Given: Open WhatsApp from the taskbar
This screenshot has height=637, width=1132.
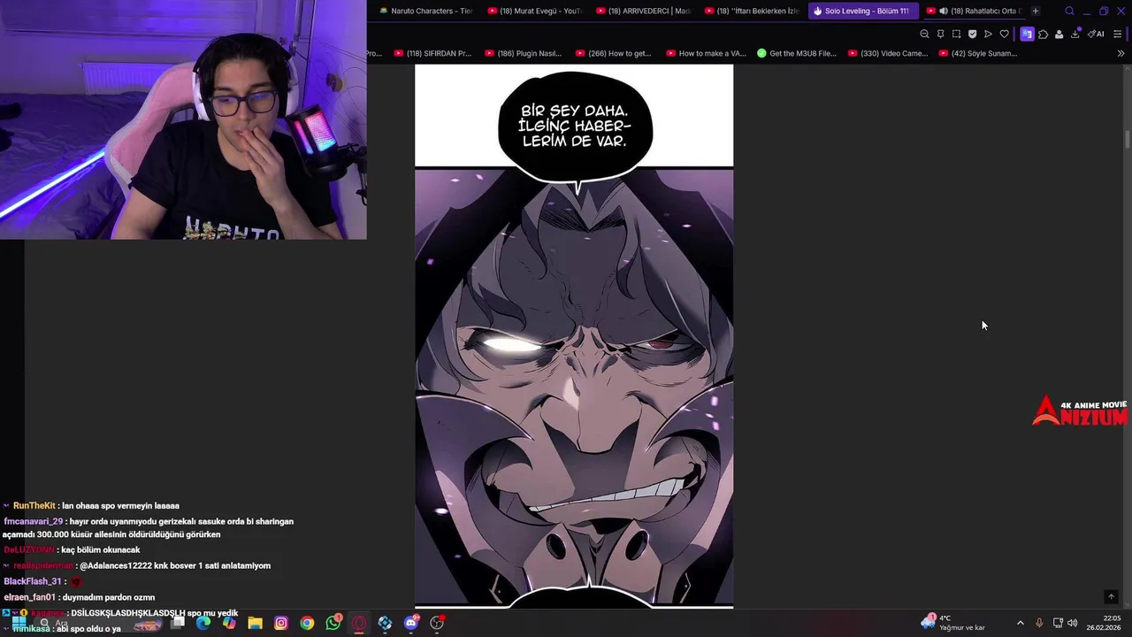Looking at the screenshot, I should [x=333, y=623].
